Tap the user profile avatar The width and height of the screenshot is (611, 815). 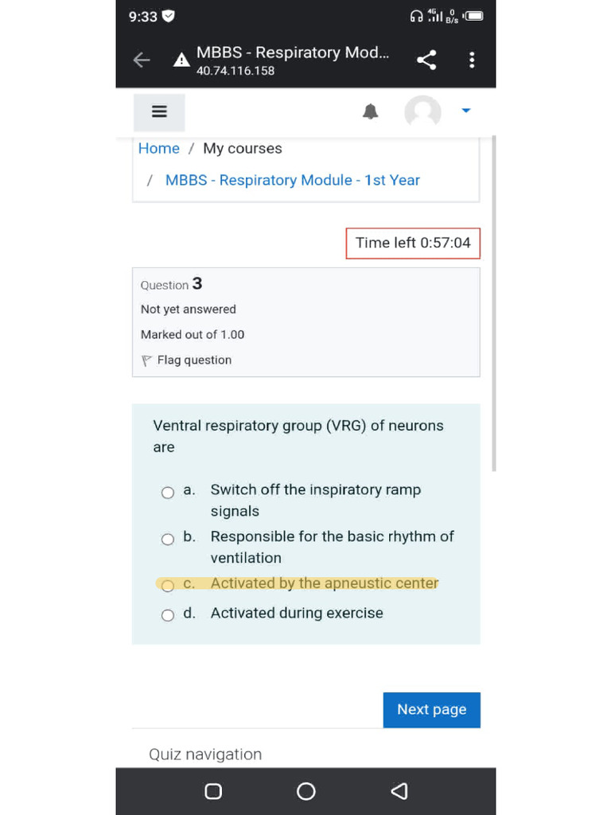(x=422, y=112)
